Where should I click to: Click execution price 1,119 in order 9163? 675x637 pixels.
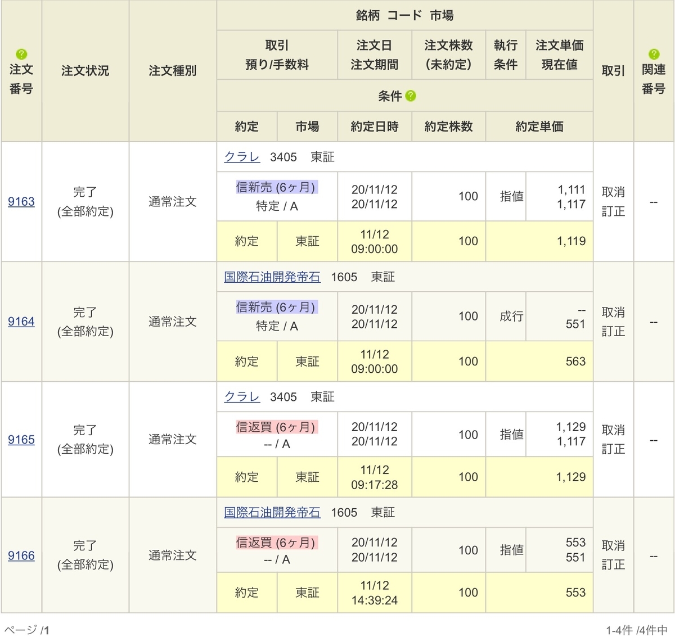pos(571,241)
